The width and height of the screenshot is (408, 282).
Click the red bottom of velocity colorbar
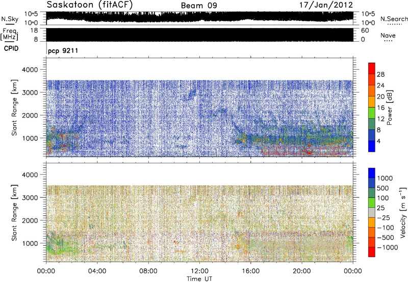[x=372, y=252]
